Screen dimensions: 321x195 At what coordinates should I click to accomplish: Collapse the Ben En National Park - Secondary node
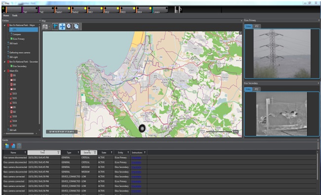click(x=4, y=61)
